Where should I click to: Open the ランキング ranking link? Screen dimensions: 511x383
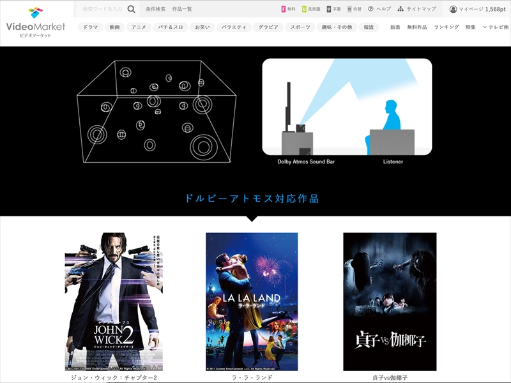click(446, 27)
